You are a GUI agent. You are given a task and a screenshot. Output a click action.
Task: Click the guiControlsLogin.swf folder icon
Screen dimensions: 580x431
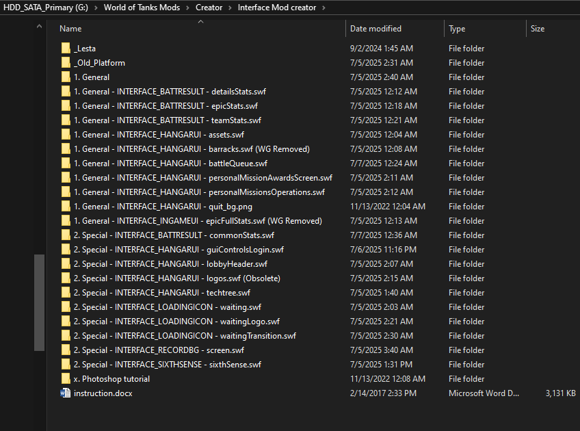[66, 249]
